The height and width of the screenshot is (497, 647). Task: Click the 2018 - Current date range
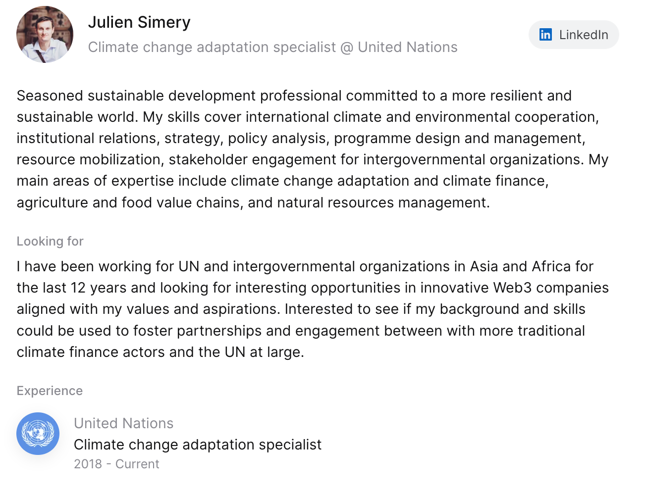pyautogui.click(x=116, y=464)
